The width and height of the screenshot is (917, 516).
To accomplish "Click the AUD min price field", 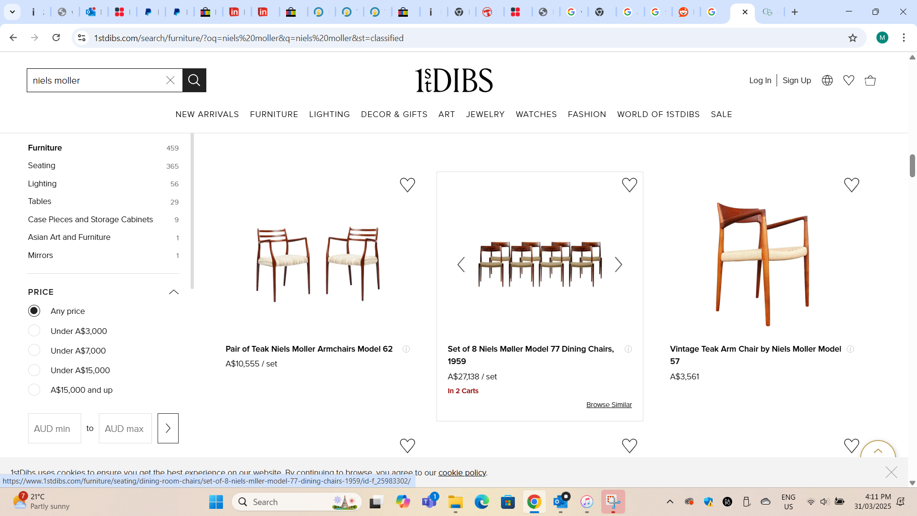I will click(54, 428).
